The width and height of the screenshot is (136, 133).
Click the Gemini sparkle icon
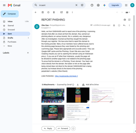(x=104, y=5)
